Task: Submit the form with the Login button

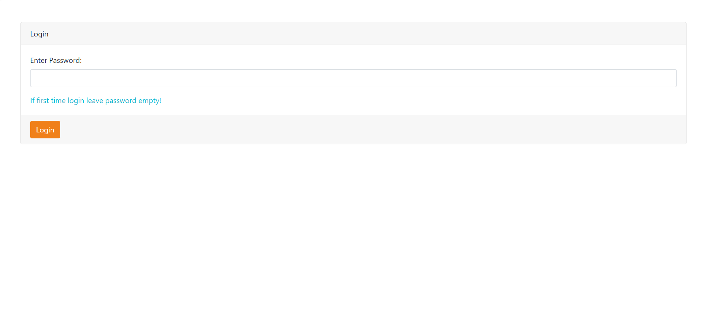Action: coord(45,130)
